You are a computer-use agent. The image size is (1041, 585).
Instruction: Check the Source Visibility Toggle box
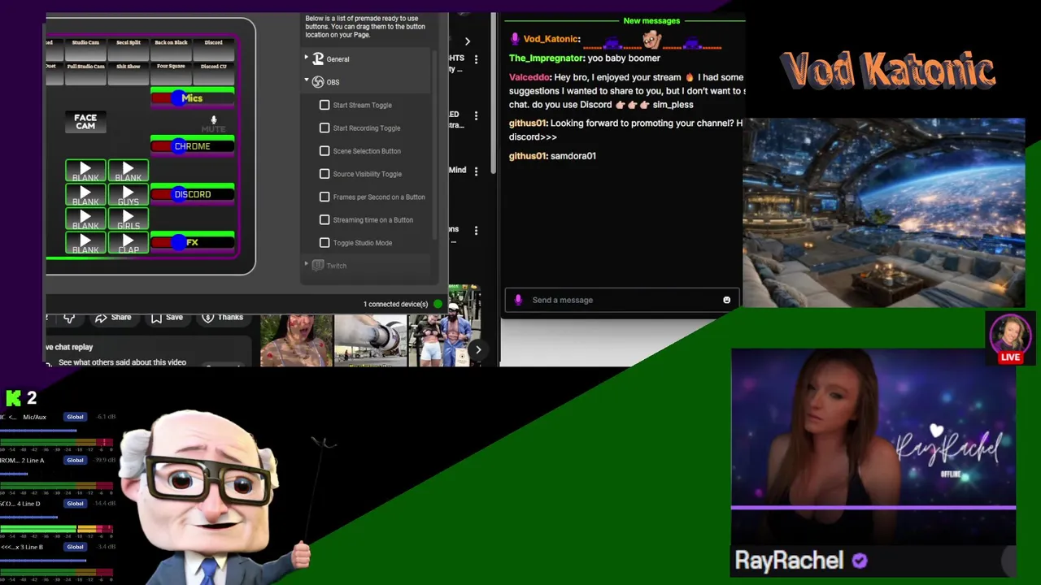(324, 174)
